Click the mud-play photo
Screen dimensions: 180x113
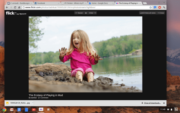pos(85,54)
